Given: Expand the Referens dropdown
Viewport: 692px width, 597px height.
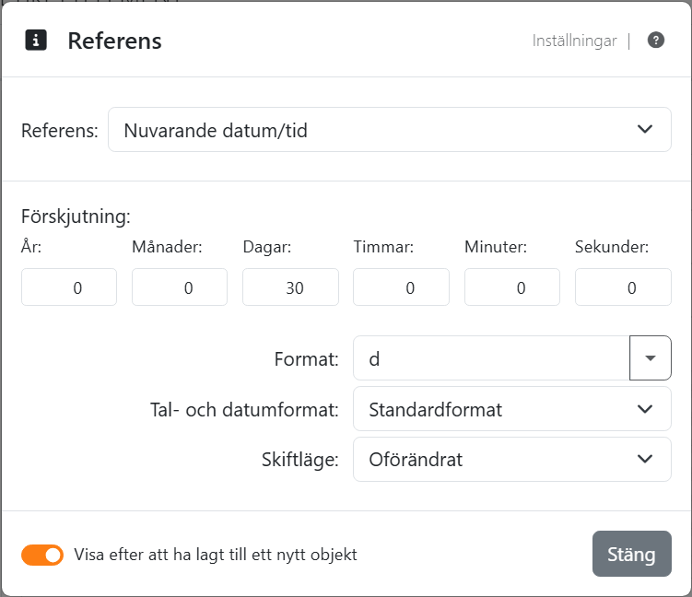Looking at the screenshot, I should pyautogui.click(x=390, y=130).
